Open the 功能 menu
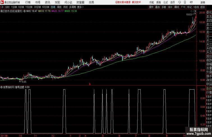This screenshot has width=212, height=137. pos(152,2)
